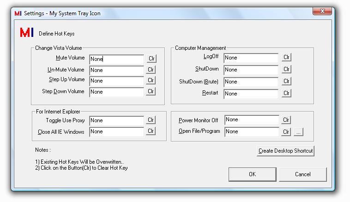This screenshot has width=350, height=202.
Task: Cancel the hot key settings dialog
Action: pos(303,174)
